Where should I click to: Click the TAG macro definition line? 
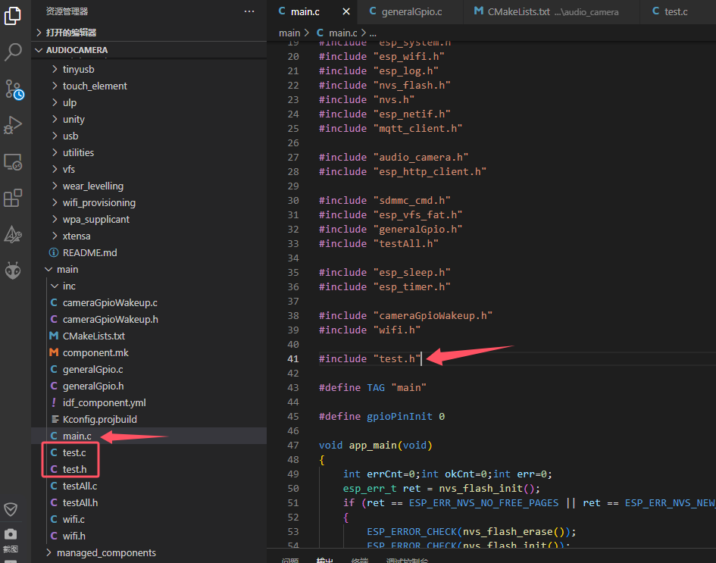tap(373, 388)
